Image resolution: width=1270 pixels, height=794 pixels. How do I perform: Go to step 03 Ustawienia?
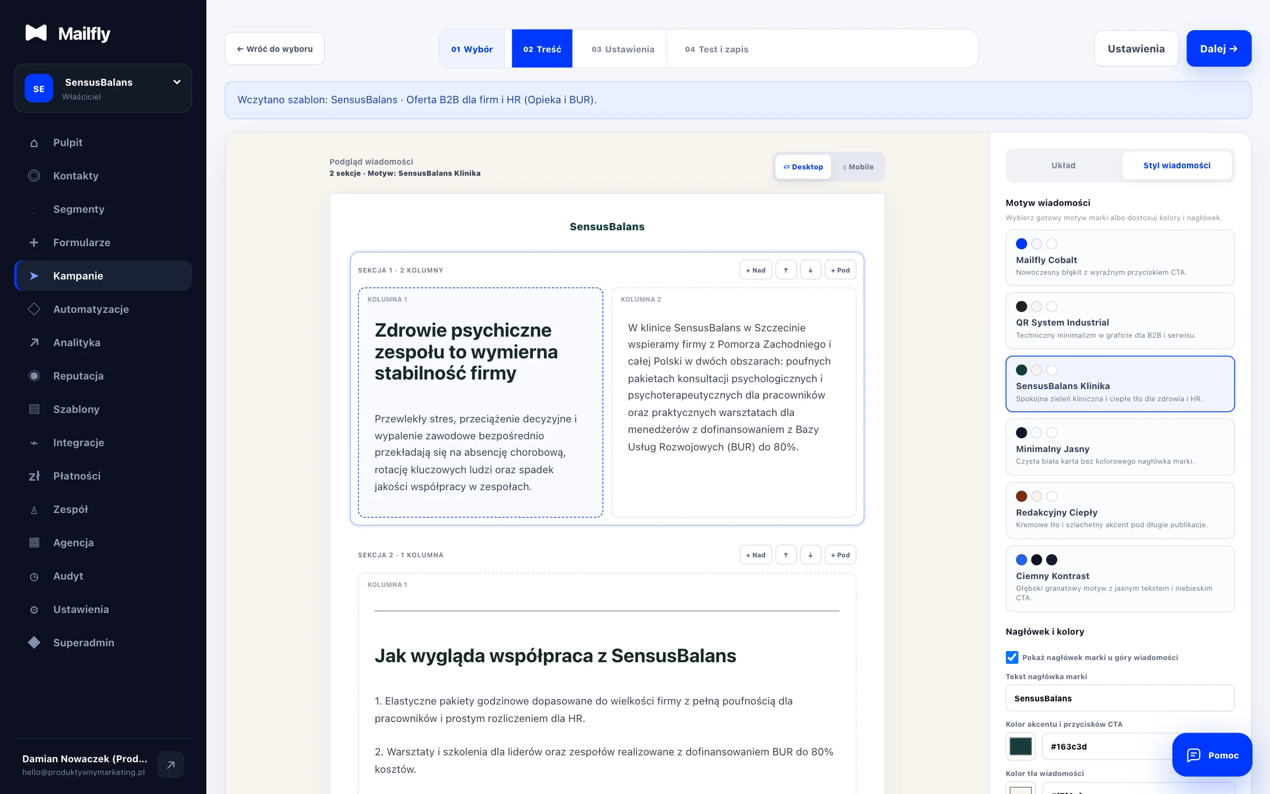[x=623, y=49]
